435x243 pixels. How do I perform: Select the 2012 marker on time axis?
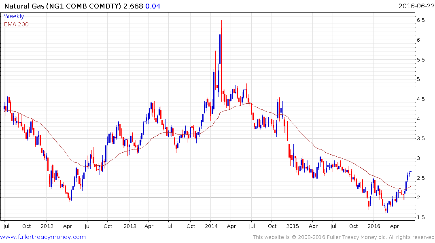[47, 226]
